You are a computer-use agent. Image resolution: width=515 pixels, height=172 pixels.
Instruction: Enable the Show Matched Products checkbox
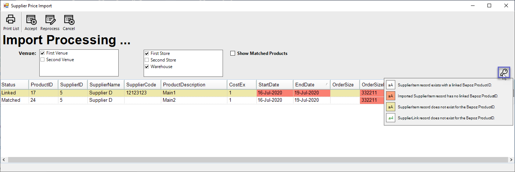(x=233, y=53)
